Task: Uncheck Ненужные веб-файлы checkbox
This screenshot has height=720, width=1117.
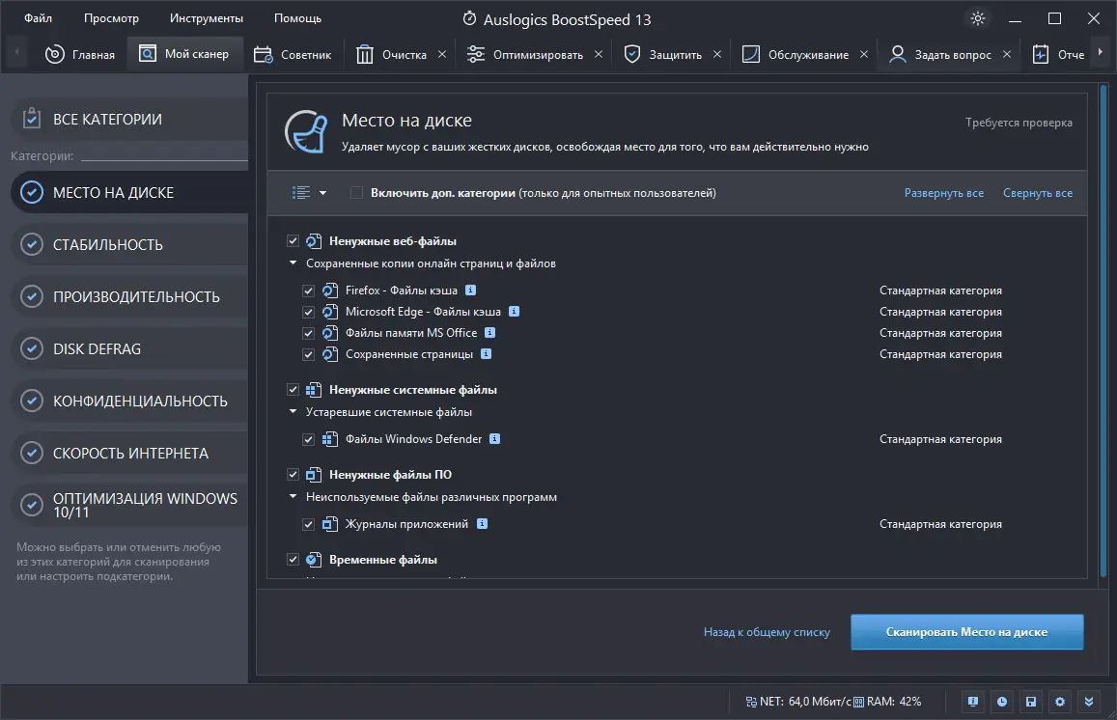Action: 293,240
